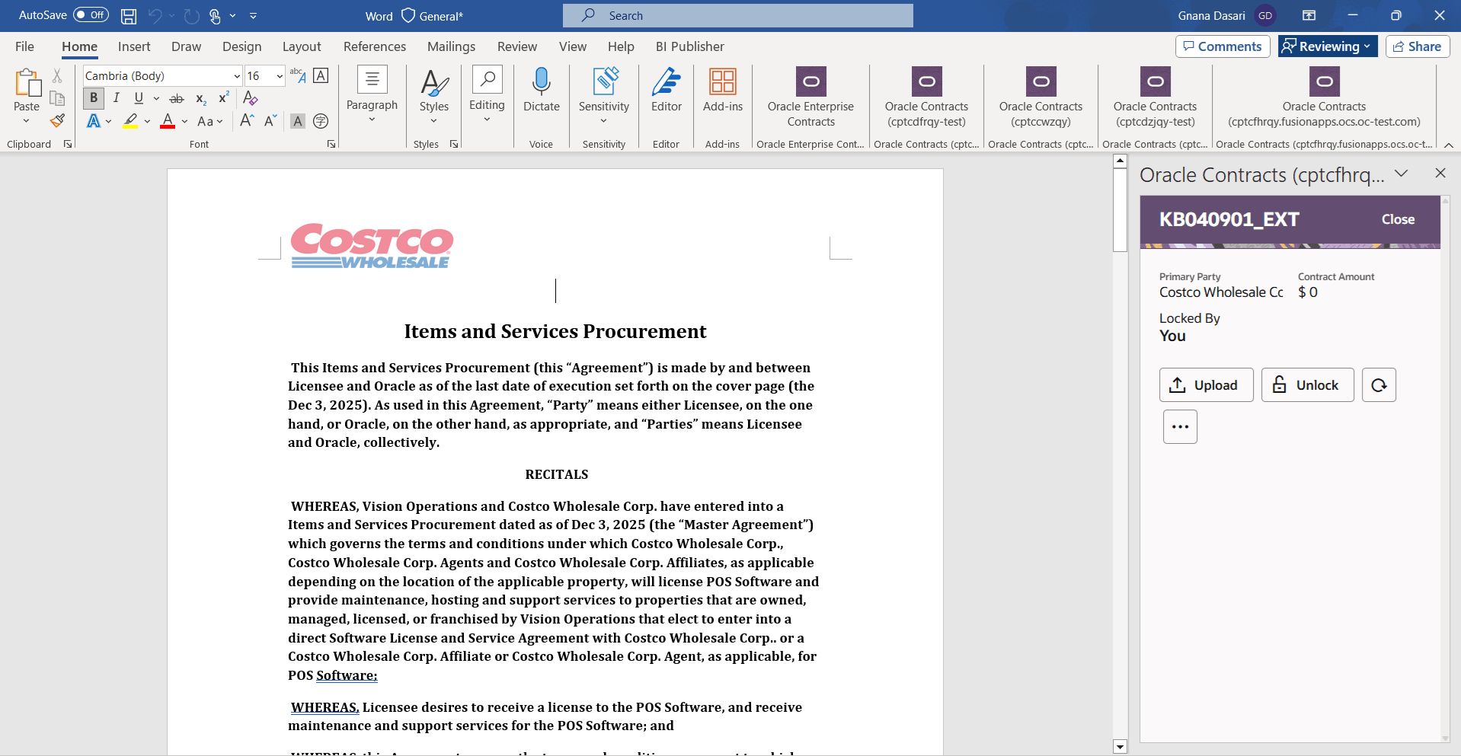1461x756 pixels.
Task: Open Customize Quick Access Toolbar dropdown
Action: [x=253, y=16]
